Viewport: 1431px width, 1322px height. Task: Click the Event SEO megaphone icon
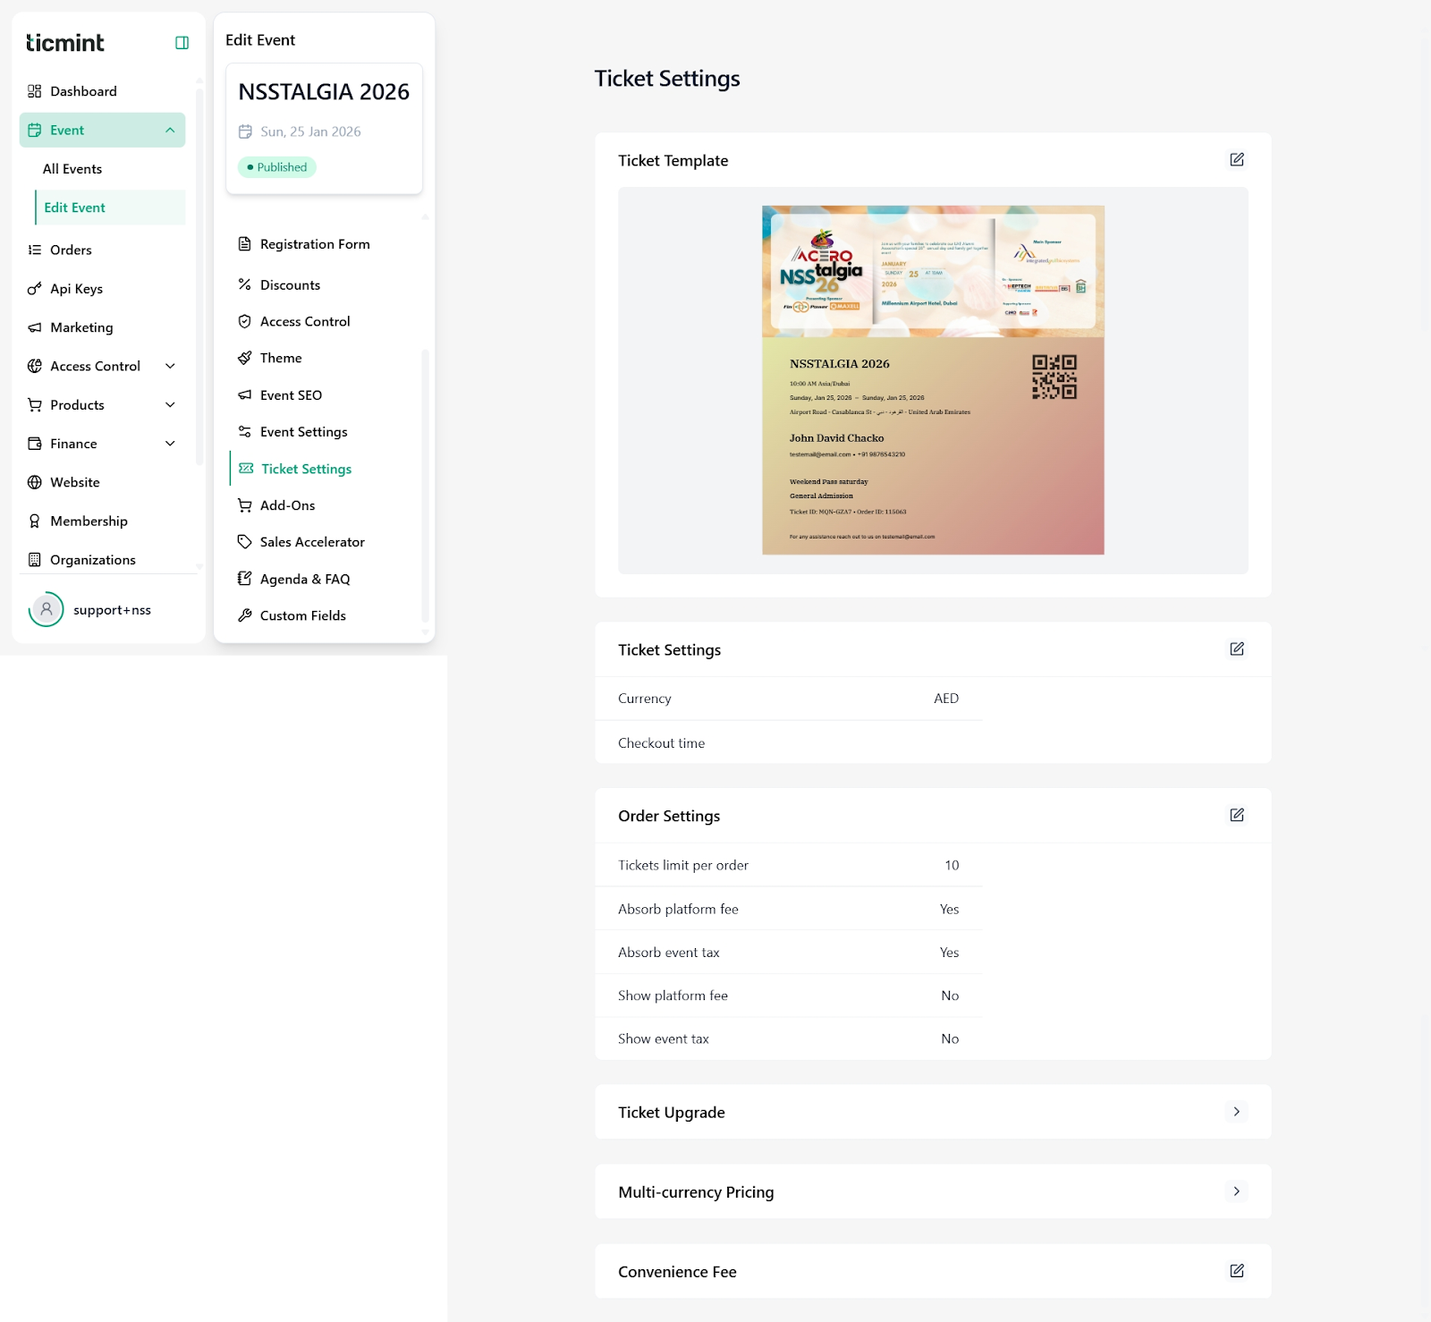tap(244, 394)
